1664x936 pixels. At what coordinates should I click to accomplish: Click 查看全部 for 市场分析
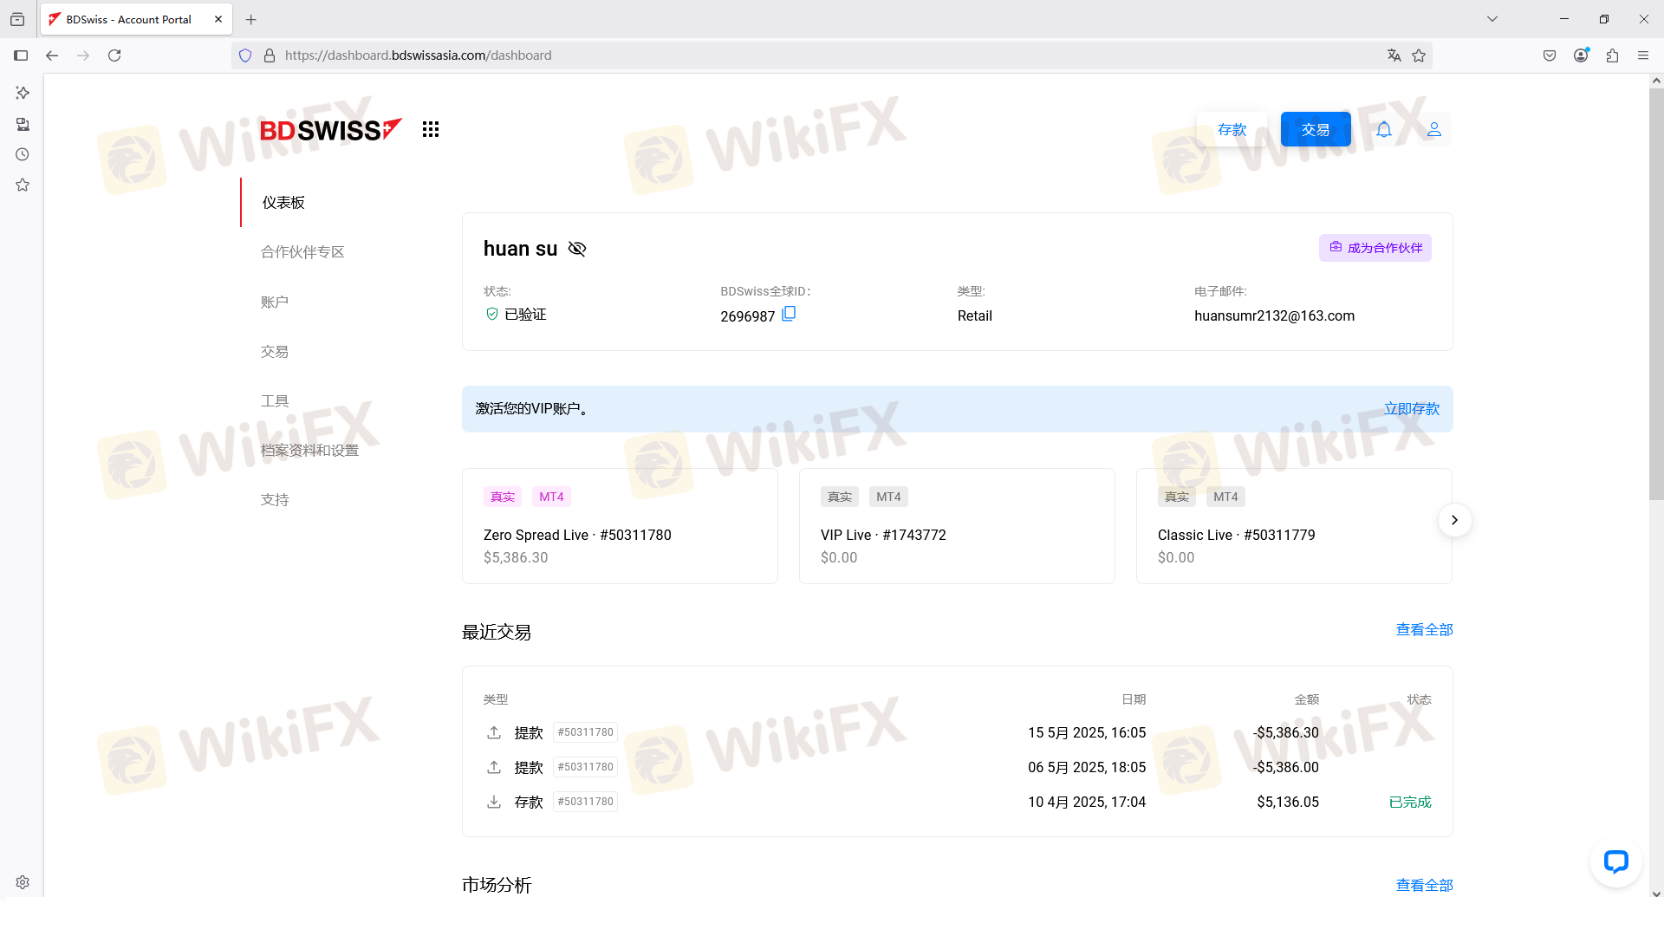[1424, 886]
